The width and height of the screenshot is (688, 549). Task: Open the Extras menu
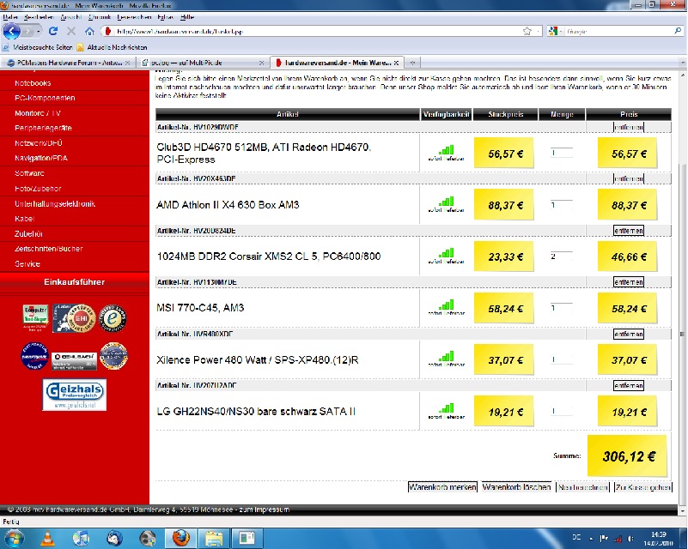click(166, 17)
